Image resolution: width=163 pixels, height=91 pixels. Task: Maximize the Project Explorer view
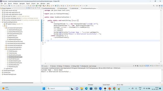coord(39,8)
